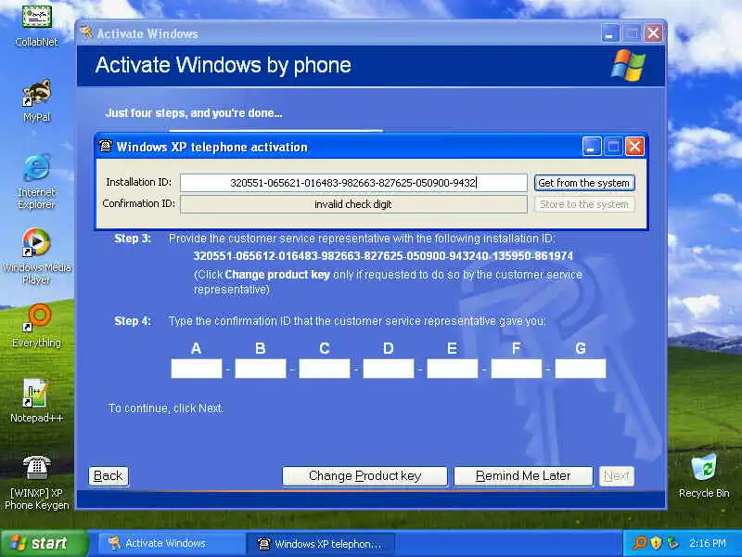
Task: Go Back in the activation wizard
Action: pyautogui.click(x=108, y=476)
